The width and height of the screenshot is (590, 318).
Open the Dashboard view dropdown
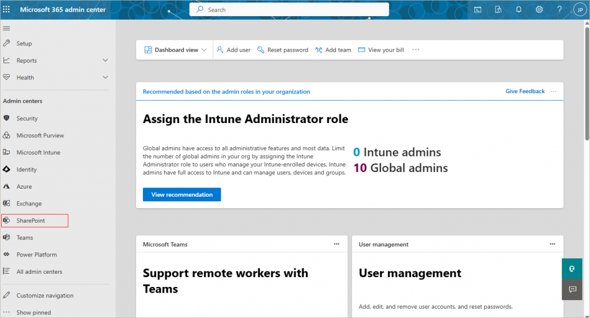coord(176,50)
